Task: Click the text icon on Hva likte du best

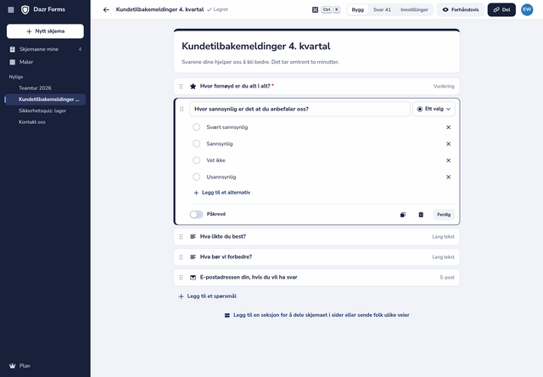Action: pyautogui.click(x=193, y=237)
